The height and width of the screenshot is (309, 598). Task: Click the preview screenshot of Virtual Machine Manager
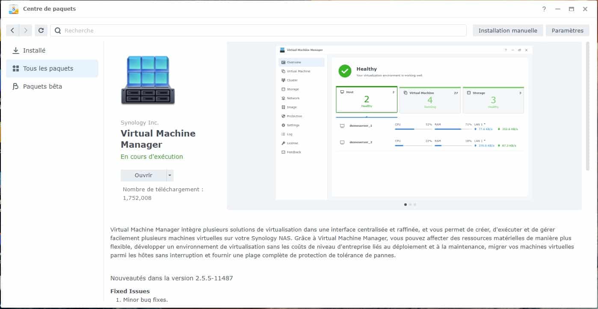pos(404,122)
